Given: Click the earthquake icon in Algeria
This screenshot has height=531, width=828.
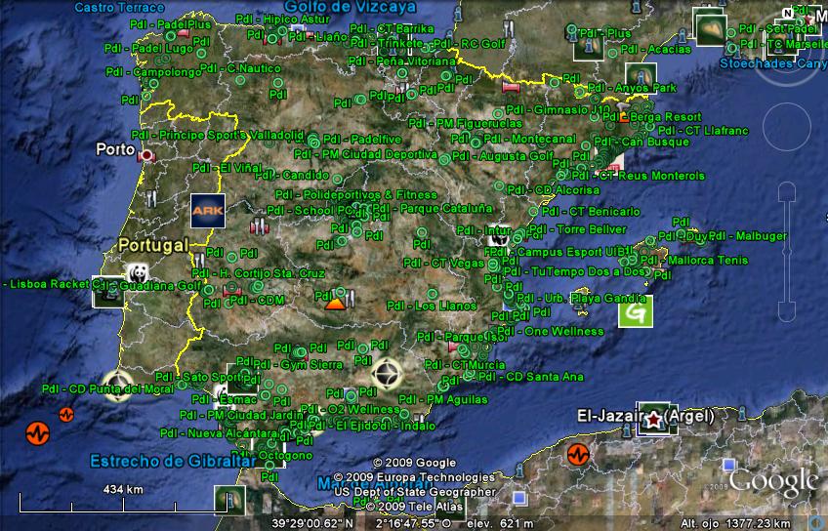Looking at the screenshot, I should pyautogui.click(x=577, y=455).
